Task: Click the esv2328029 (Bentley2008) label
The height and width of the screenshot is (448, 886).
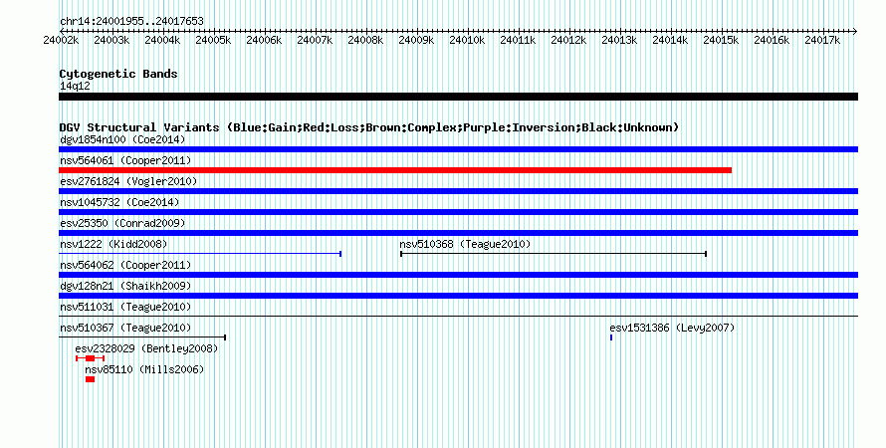Action: click(x=146, y=348)
